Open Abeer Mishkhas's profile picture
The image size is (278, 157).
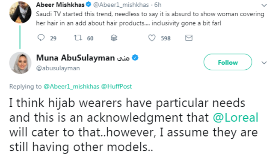coord(20,12)
